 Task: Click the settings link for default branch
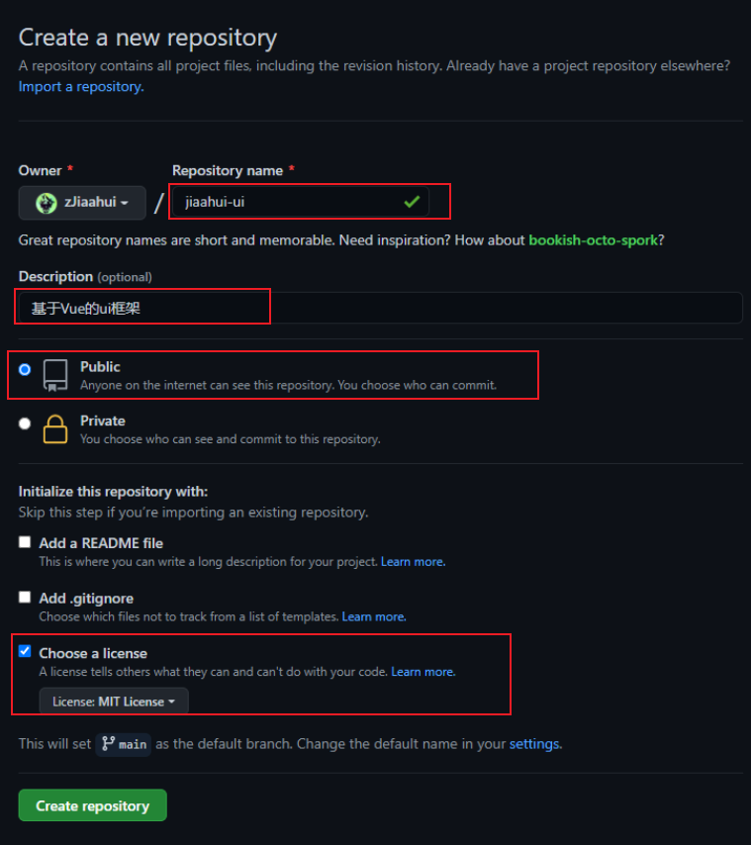[535, 744]
